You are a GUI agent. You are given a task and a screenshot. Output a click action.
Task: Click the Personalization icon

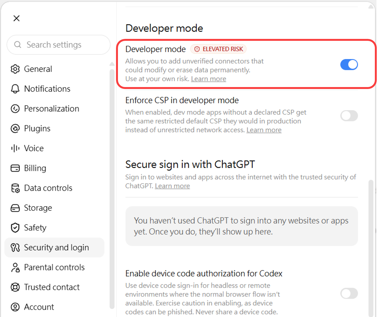tap(15, 109)
